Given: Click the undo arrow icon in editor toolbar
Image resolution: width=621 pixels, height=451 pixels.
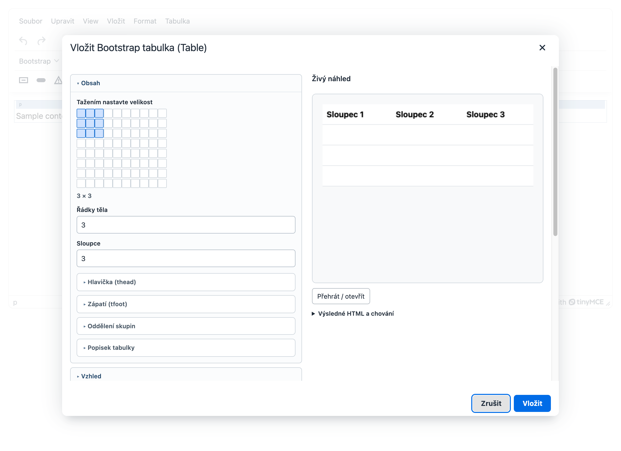Looking at the screenshot, I should 23,41.
